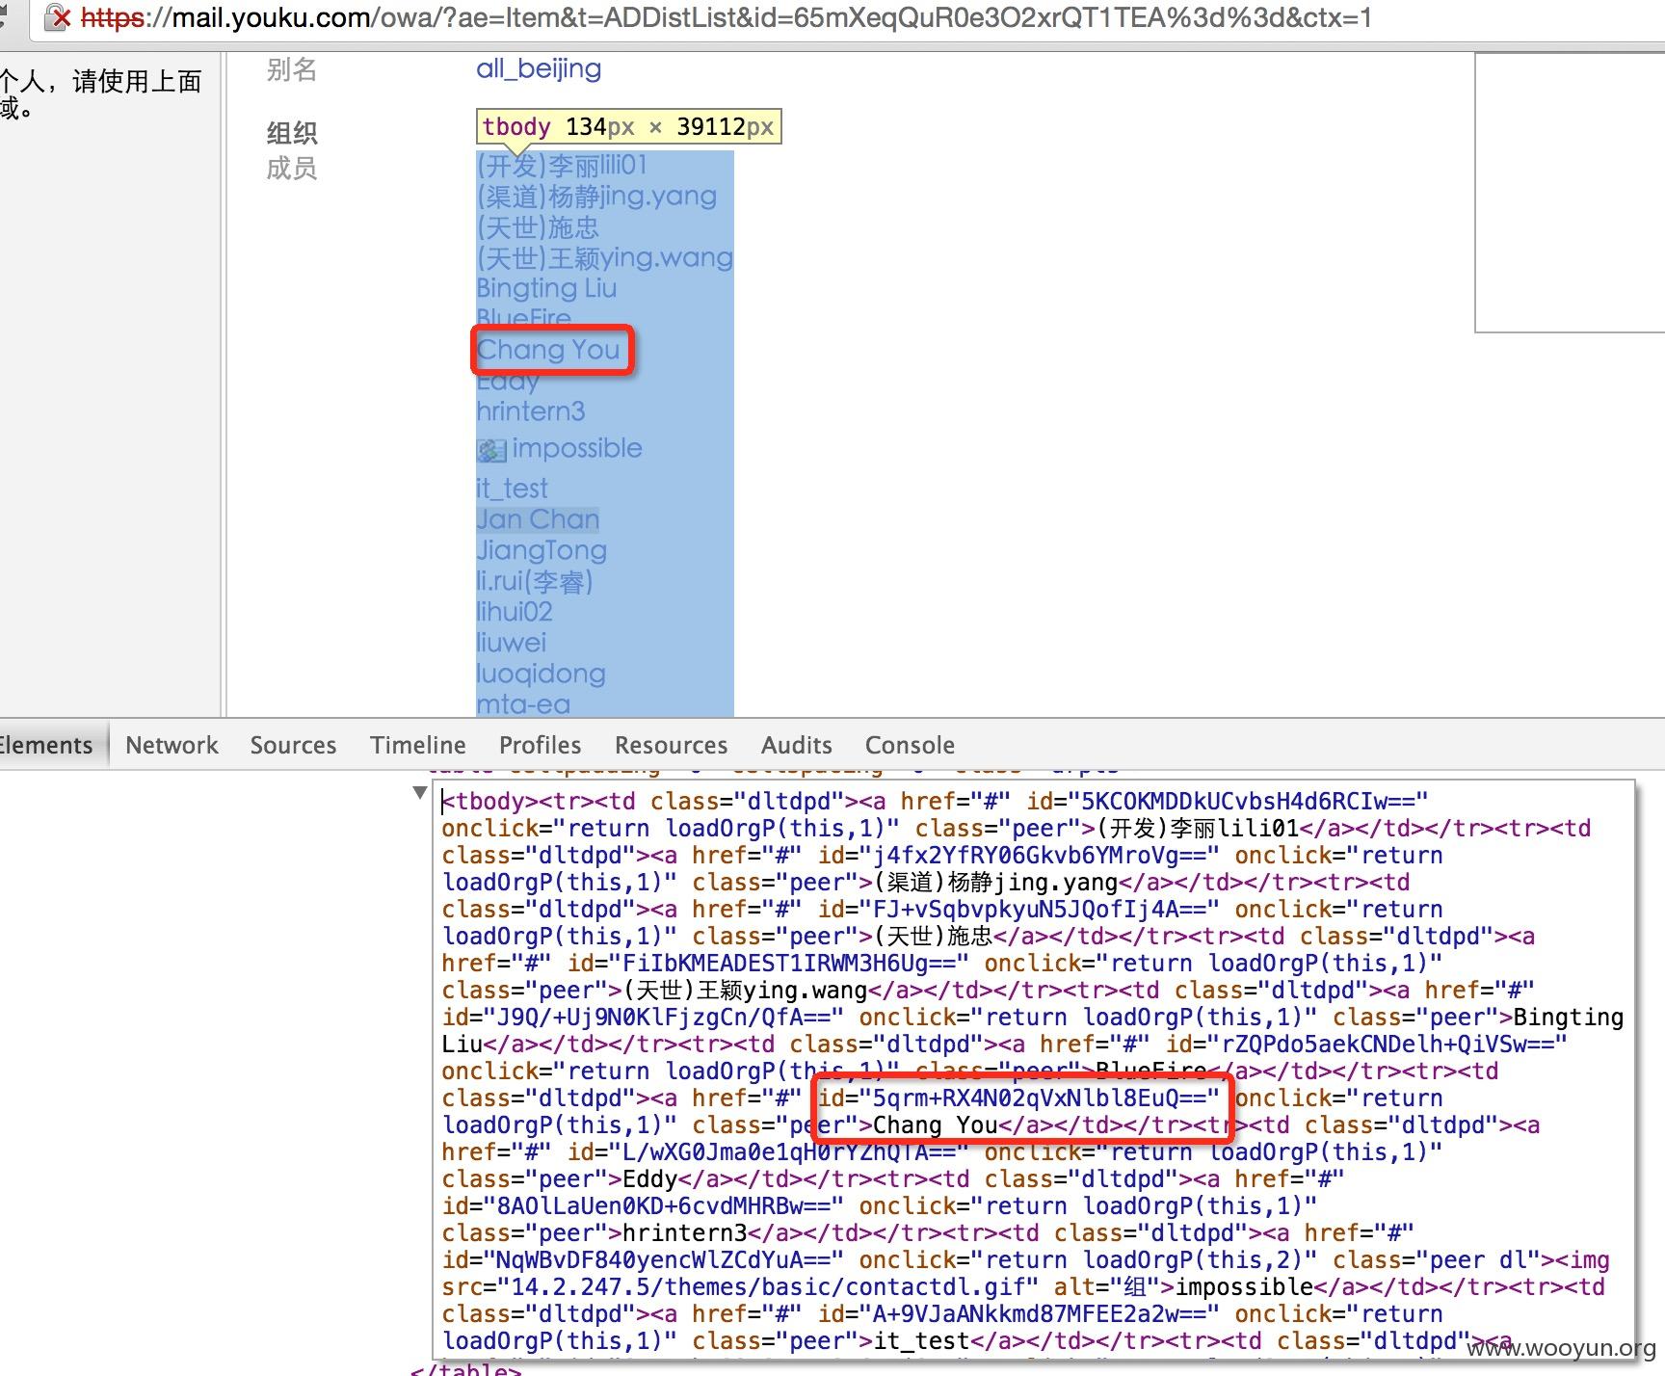This screenshot has width=1665, height=1376.
Task: Open member (渠道)杨静jing.yang
Action: tap(596, 196)
